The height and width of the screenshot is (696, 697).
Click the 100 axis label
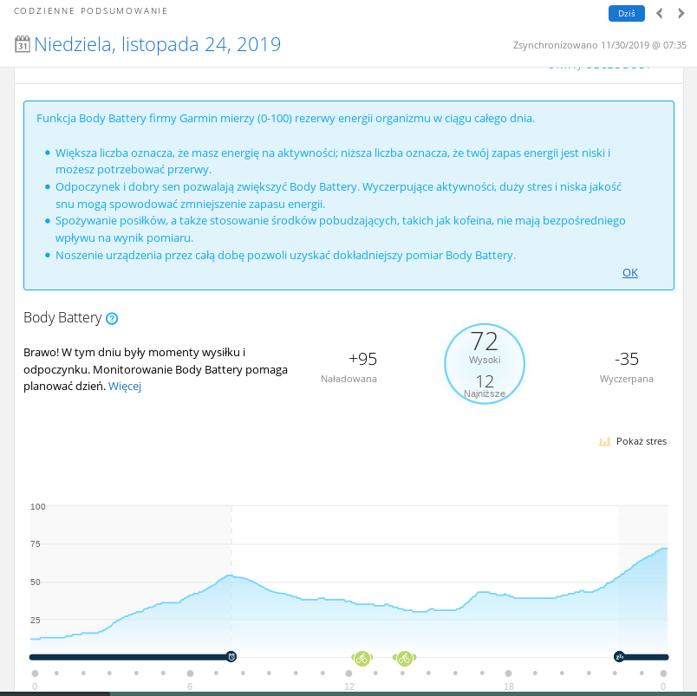coord(38,507)
